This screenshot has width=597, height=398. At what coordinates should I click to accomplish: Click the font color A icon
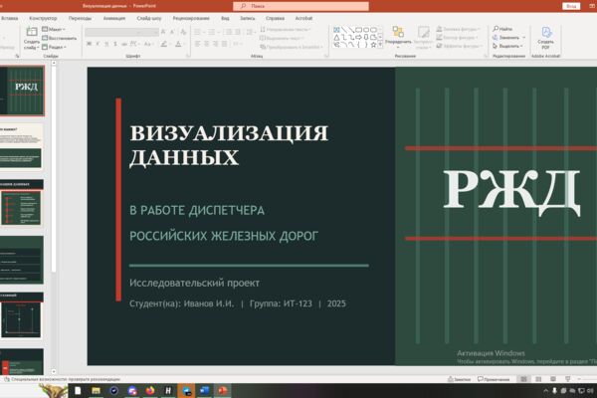tap(178, 44)
